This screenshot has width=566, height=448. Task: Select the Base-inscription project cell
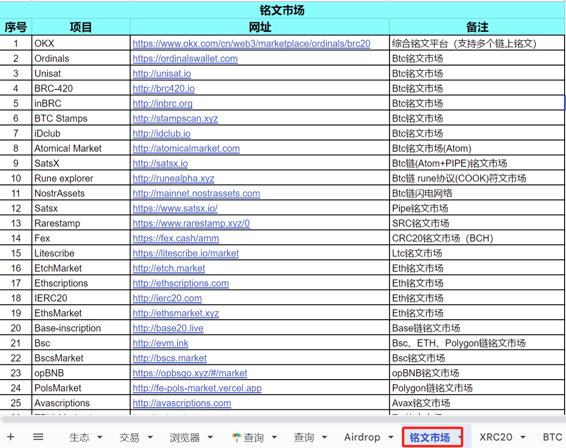coord(81,328)
